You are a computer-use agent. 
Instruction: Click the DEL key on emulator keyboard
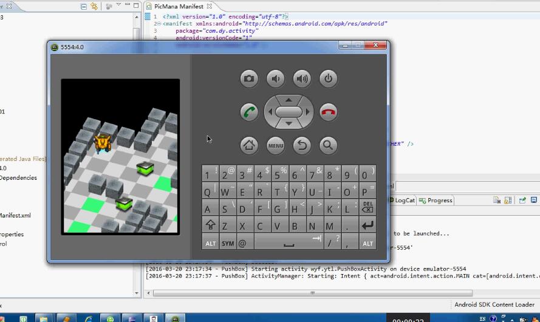point(367,207)
